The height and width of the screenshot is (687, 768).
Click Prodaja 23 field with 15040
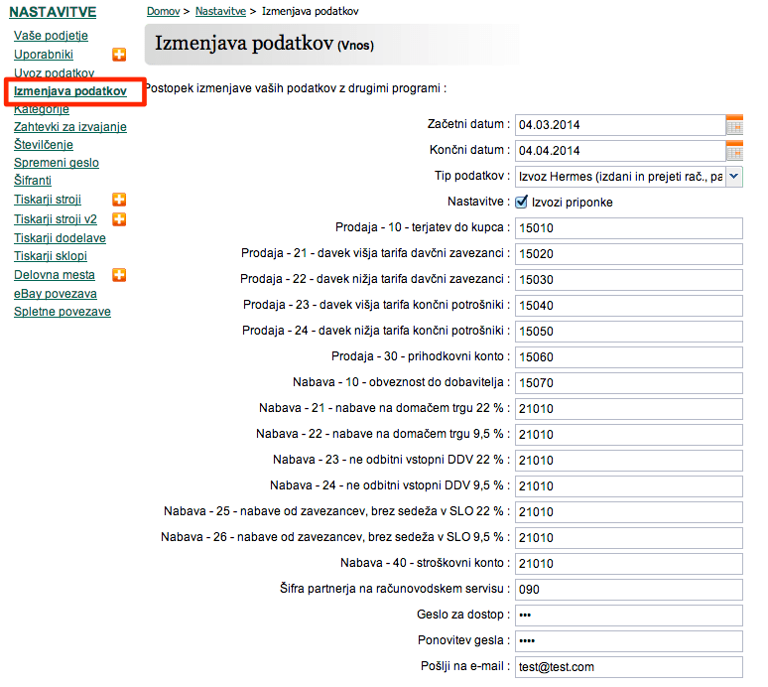629,306
